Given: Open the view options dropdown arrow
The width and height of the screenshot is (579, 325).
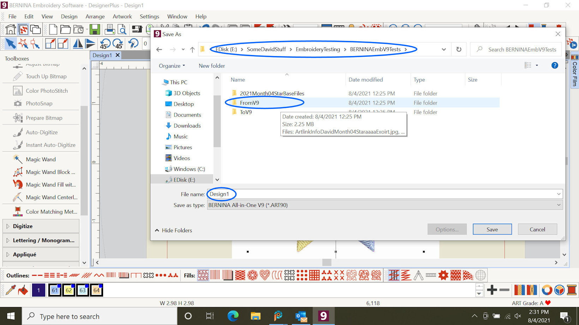Looking at the screenshot, I should click(537, 65).
